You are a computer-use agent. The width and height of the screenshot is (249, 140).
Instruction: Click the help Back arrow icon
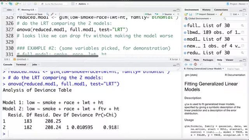click(x=186, y=64)
